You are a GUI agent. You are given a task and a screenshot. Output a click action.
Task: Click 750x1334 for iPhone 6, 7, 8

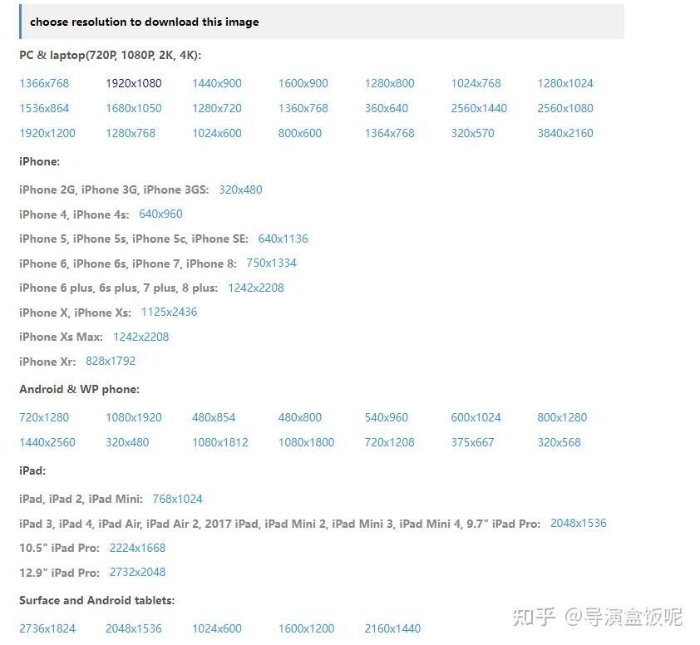pos(271,263)
